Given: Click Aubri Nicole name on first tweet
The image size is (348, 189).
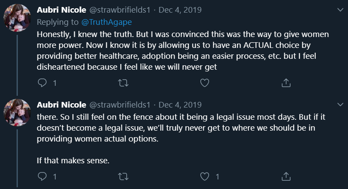Looking at the screenshot, I should 61,10.
